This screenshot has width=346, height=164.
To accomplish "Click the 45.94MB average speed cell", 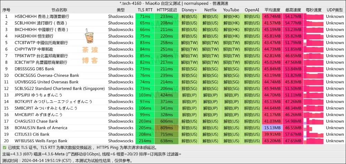I will (x=272, y=88).
